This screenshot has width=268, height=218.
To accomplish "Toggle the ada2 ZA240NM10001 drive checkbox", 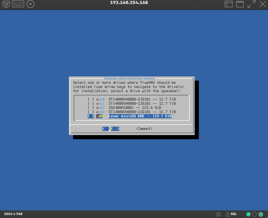I will point(91,108).
